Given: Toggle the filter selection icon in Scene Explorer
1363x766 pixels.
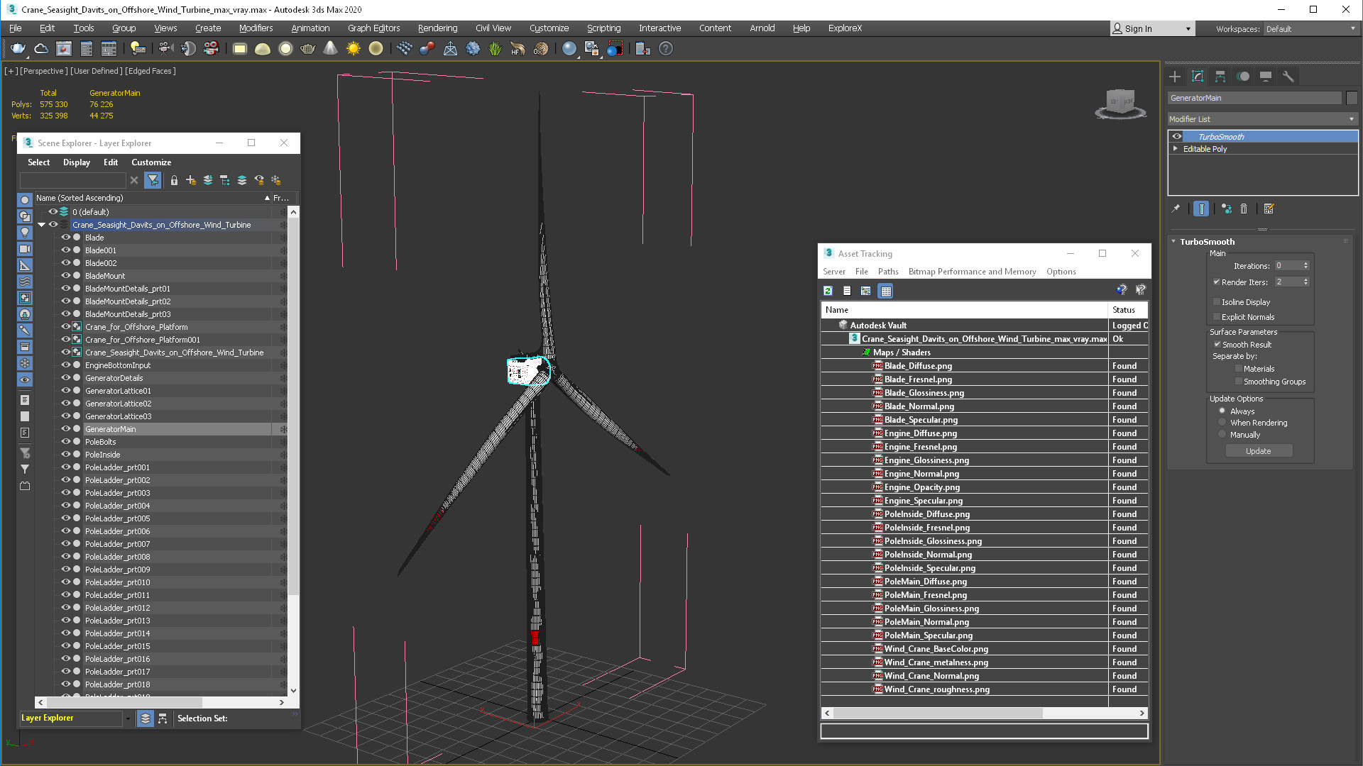Looking at the screenshot, I should 153,180.
